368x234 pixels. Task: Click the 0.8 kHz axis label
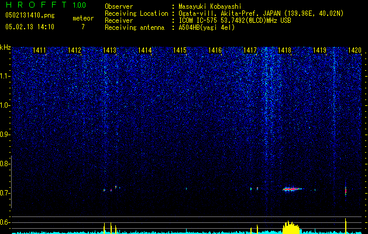point(5,164)
